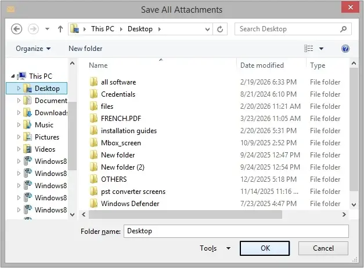
Task: Click the horizontal scrollbar thumb
Action: [185, 215]
